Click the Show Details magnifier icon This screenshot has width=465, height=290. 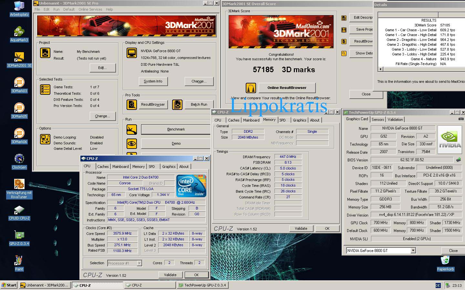pyautogui.click(x=344, y=53)
